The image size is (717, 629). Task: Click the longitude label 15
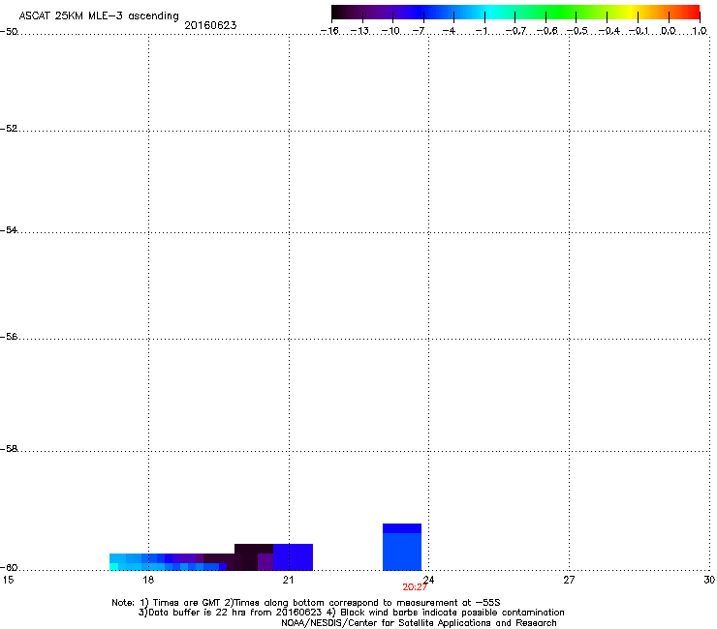[8, 580]
